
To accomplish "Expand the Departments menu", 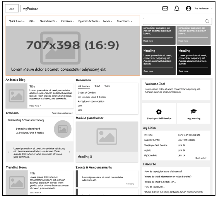I will click(49, 21).
